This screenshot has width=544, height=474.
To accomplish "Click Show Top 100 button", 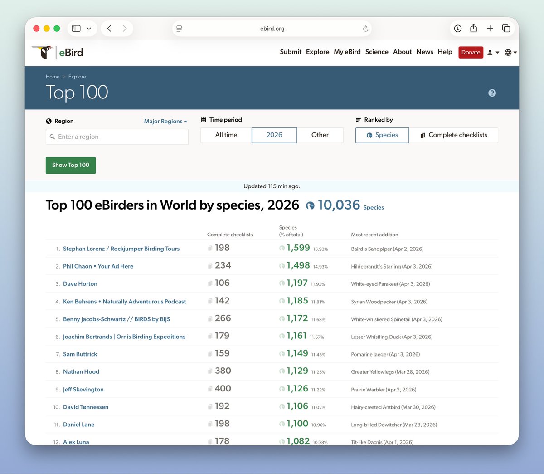I will 71,165.
